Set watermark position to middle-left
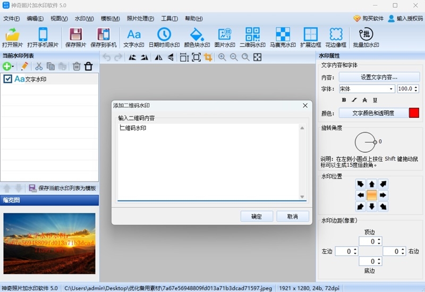The height and width of the screenshot is (292, 425). [x=361, y=195]
